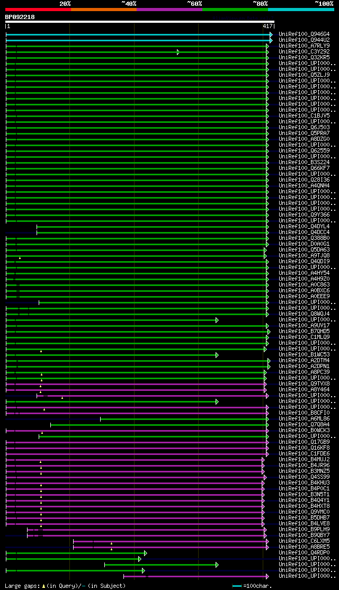Select the UniRef100_C3Y292 hit label

tap(305, 51)
